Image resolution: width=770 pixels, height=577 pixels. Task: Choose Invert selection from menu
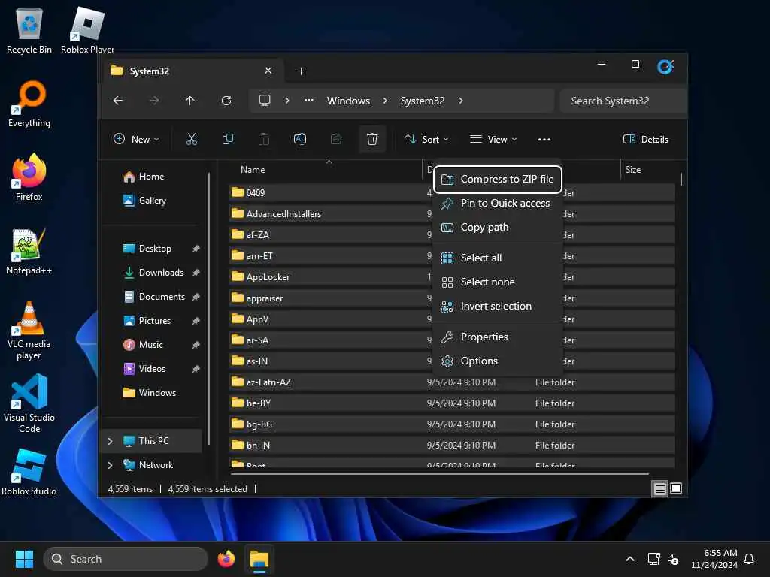[x=498, y=306]
